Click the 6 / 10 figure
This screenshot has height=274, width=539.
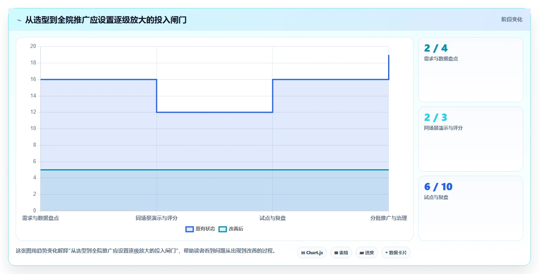click(x=438, y=187)
